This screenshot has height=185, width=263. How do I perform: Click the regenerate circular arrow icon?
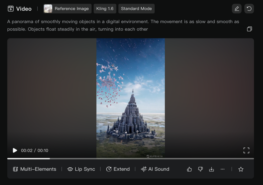pyautogui.click(x=249, y=8)
